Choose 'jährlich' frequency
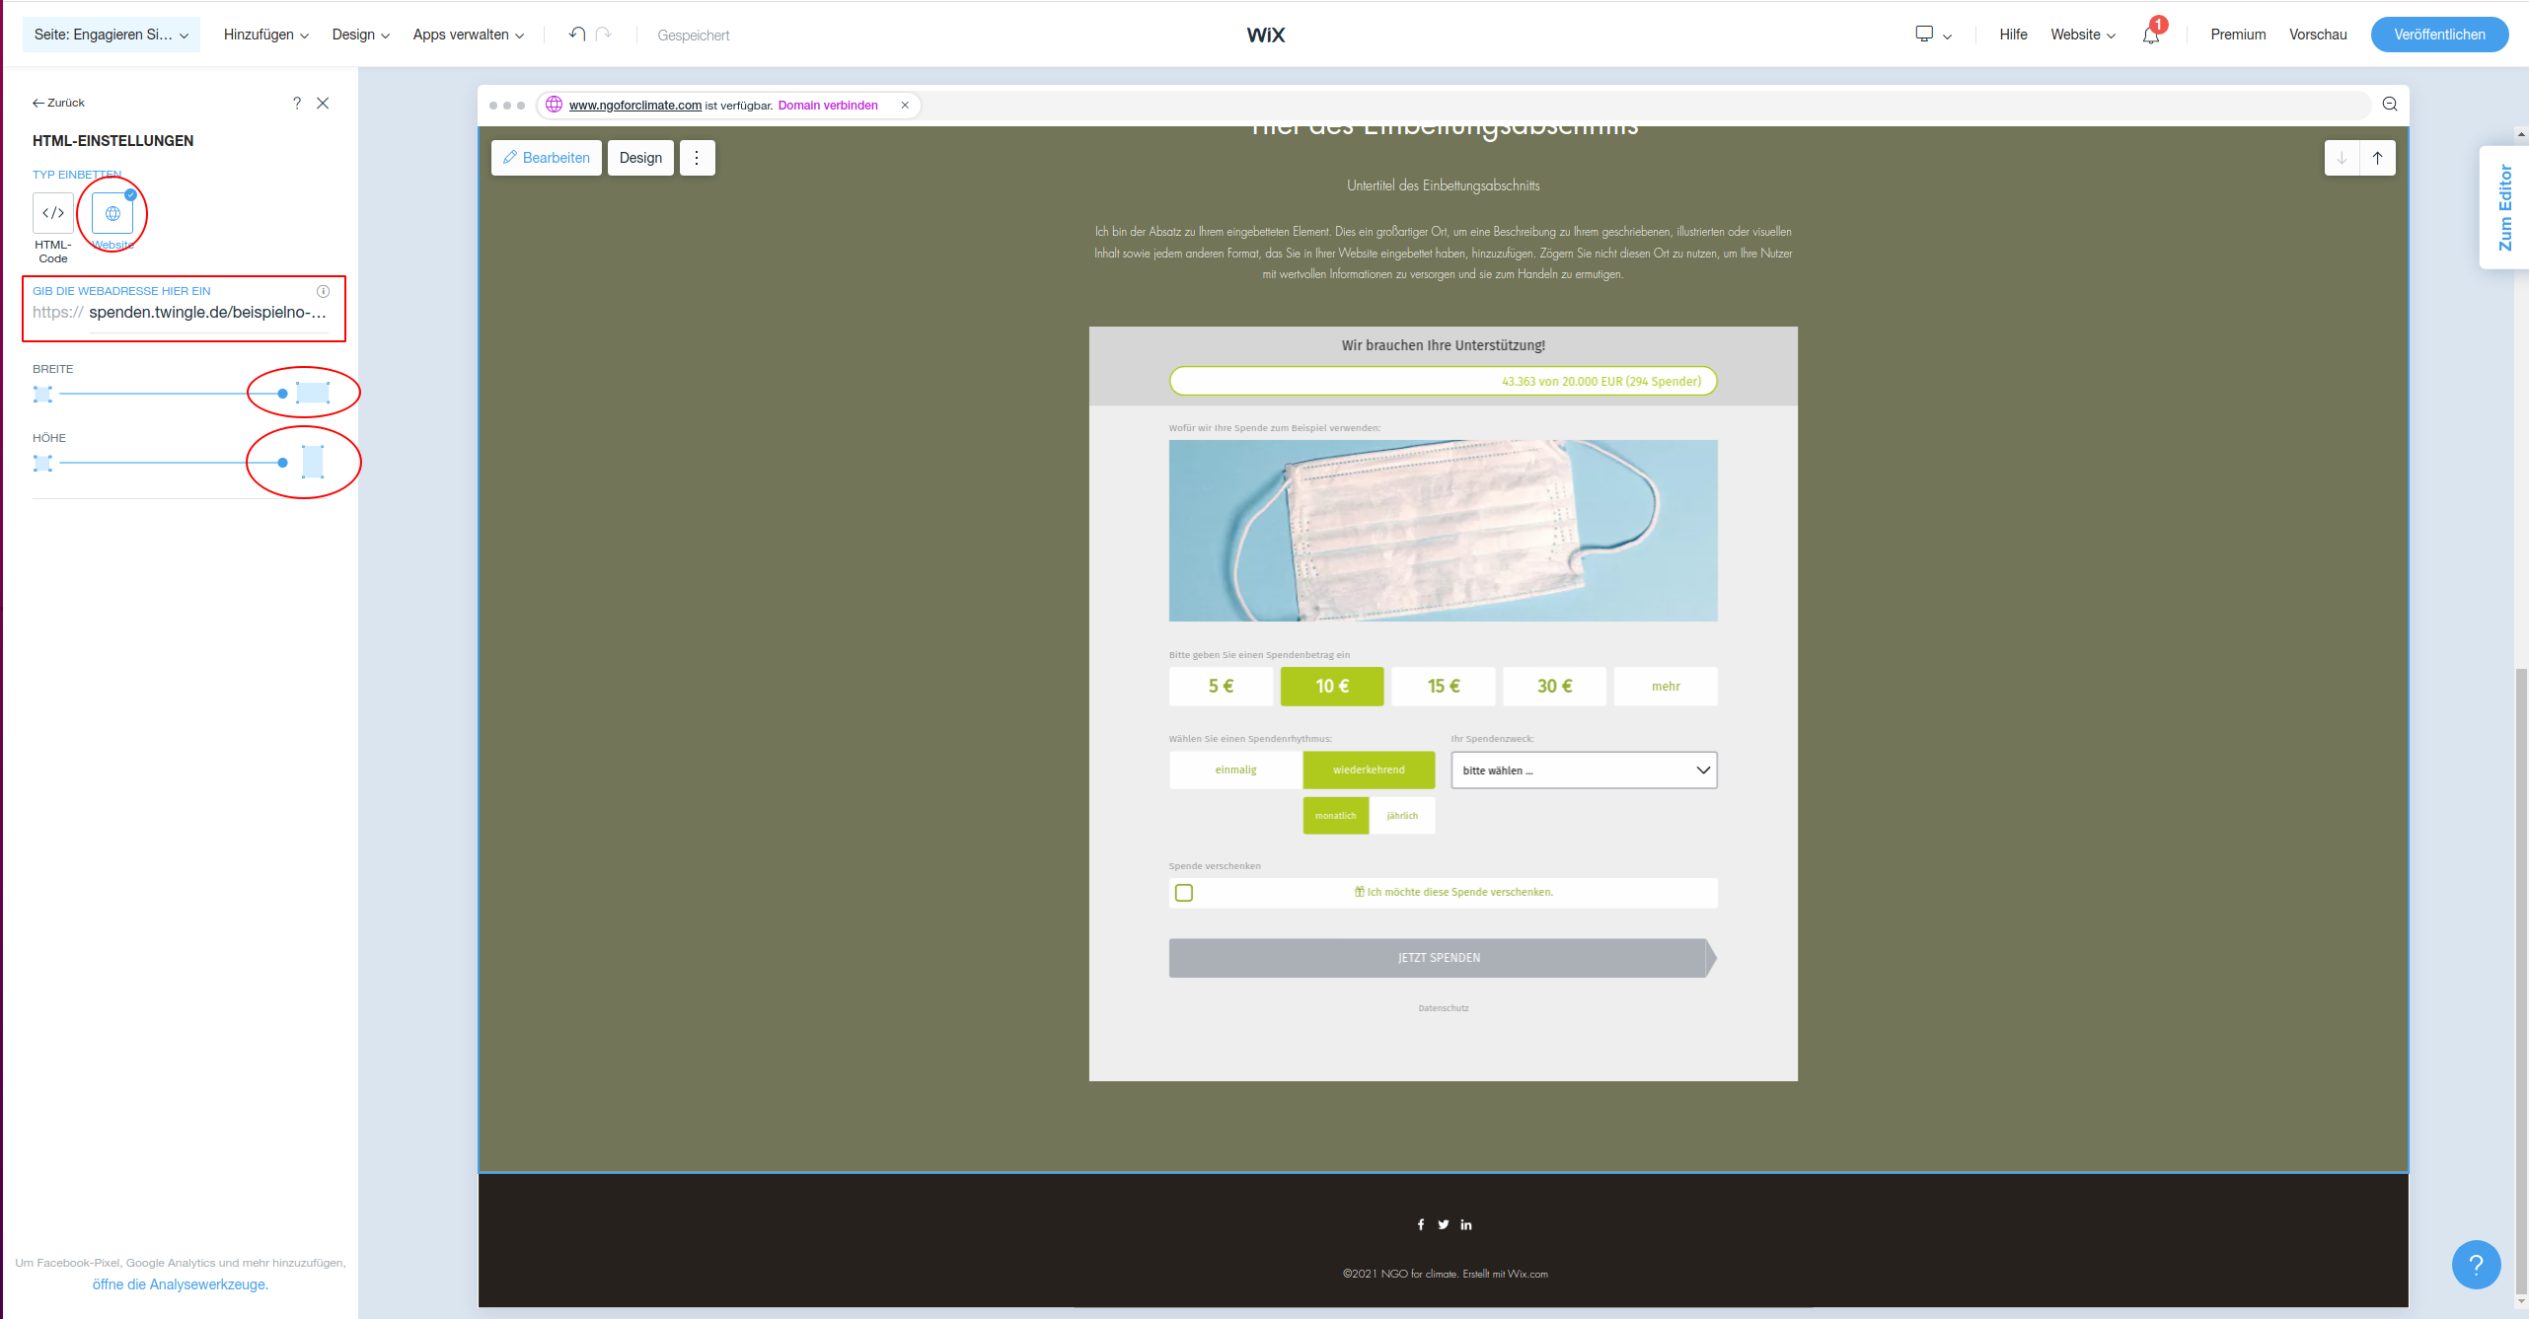The width and height of the screenshot is (2529, 1319). point(1402,816)
